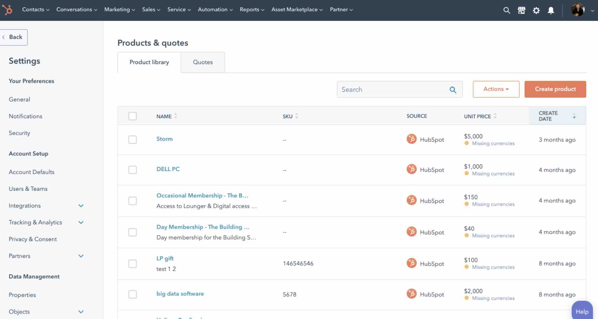Click the HubSpot sprocket logo

[8, 10]
